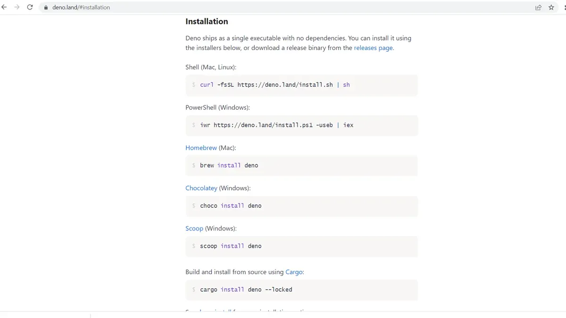The image size is (566, 318).
Task: Click the Shell (Mac, Linux) label
Action: (211, 67)
